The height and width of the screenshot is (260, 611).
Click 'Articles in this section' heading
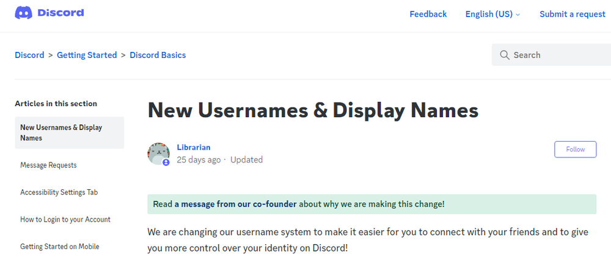pyautogui.click(x=56, y=104)
